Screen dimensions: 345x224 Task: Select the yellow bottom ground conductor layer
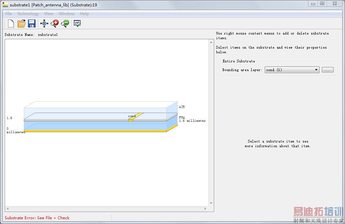(94, 131)
